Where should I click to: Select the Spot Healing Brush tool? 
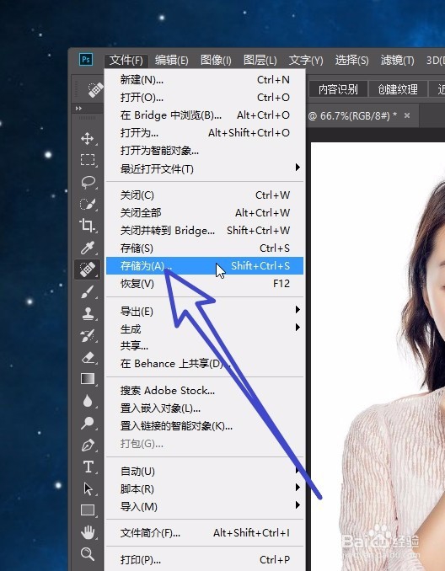(x=87, y=269)
